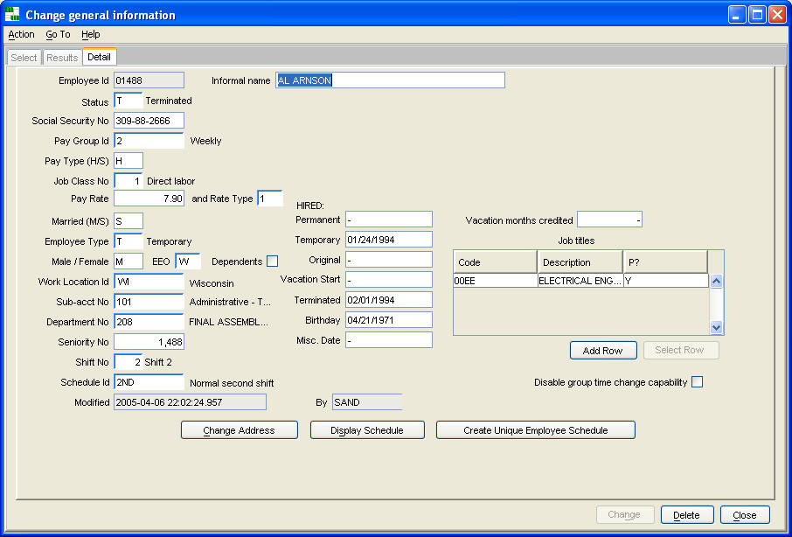Switch to the Select tab
792x537 pixels.
click(24, 58)
